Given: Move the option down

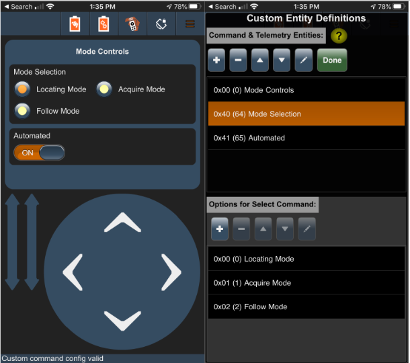Looking at the screenshot, I should click(x=285, y=229).
